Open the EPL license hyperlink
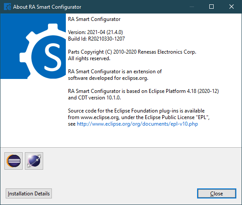This screenshot has height=205, width=242. 137,124
